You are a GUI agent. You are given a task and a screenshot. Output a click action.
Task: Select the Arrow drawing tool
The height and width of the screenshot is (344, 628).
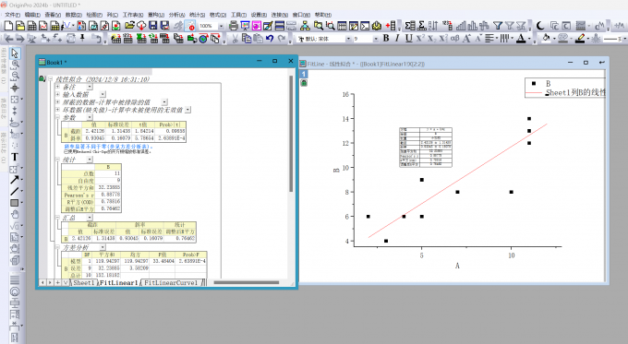[15, 180]
